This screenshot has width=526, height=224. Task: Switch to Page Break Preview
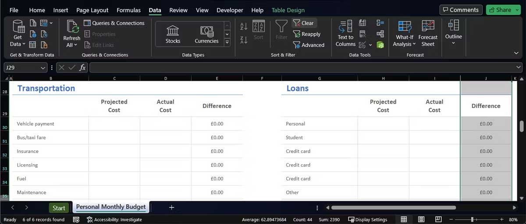click(438, 219)
